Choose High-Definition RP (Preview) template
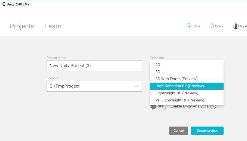 187,86
